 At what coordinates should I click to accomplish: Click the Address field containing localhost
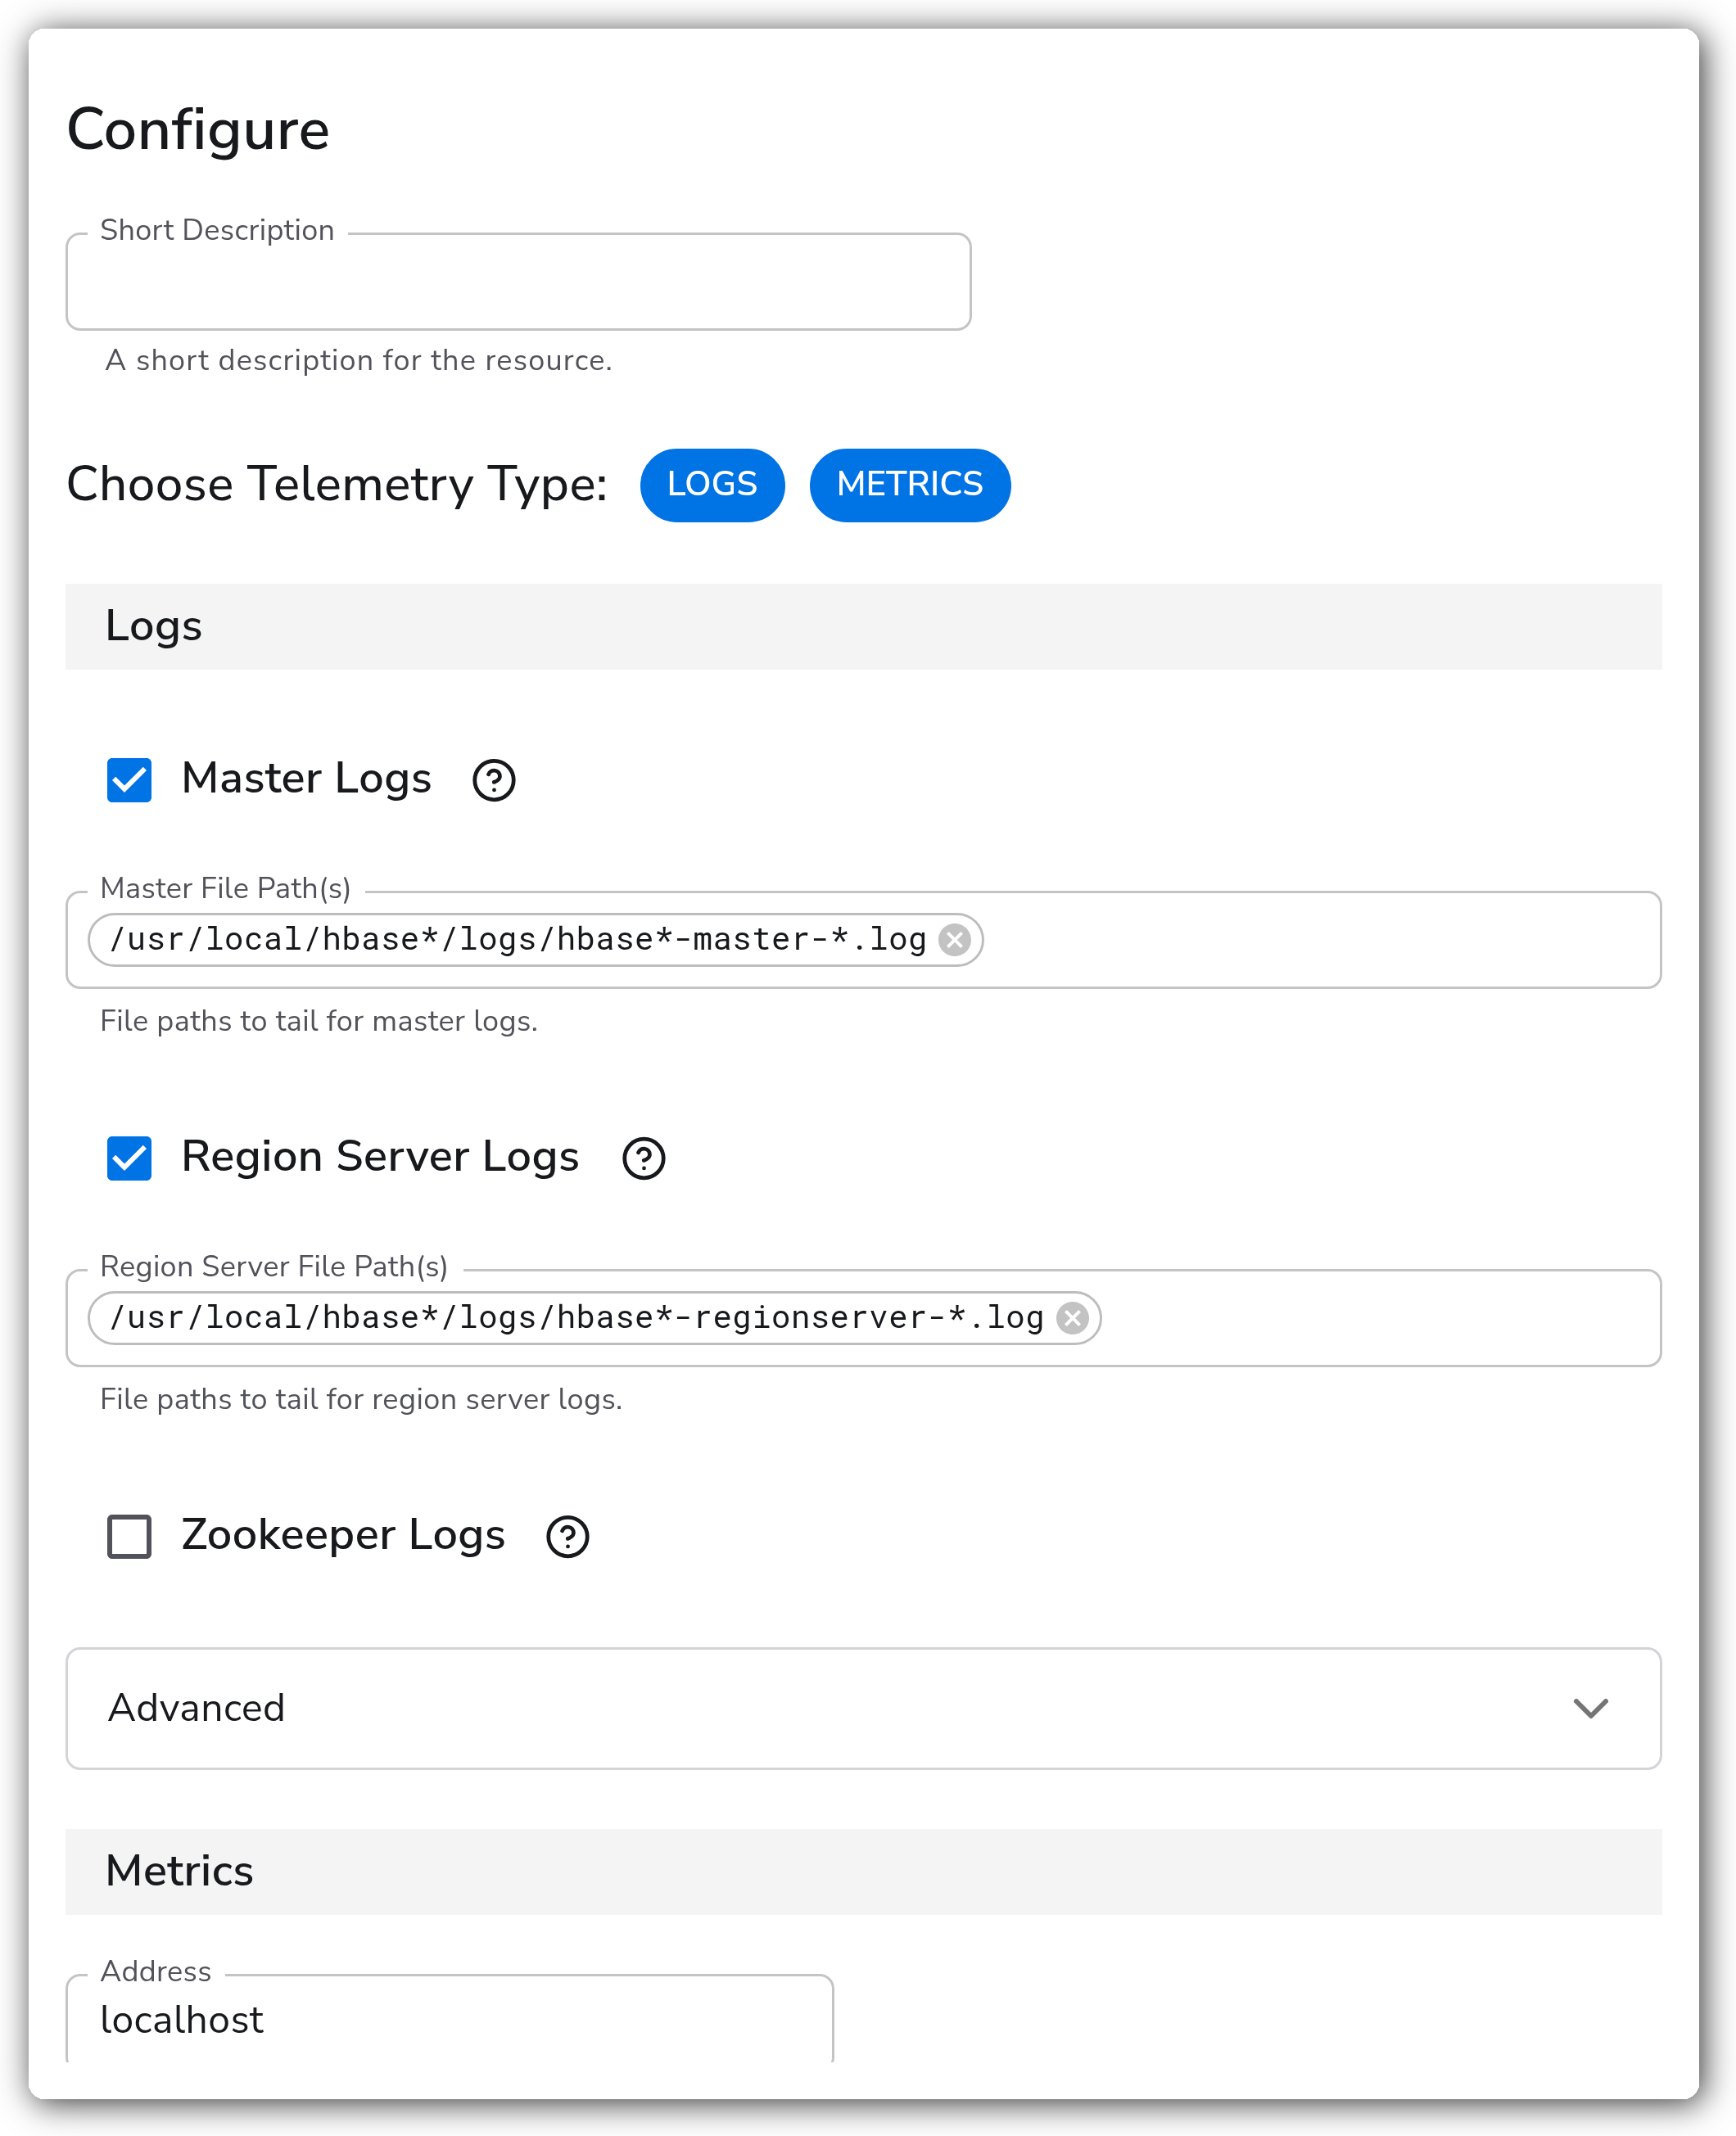pos(450,2019)
